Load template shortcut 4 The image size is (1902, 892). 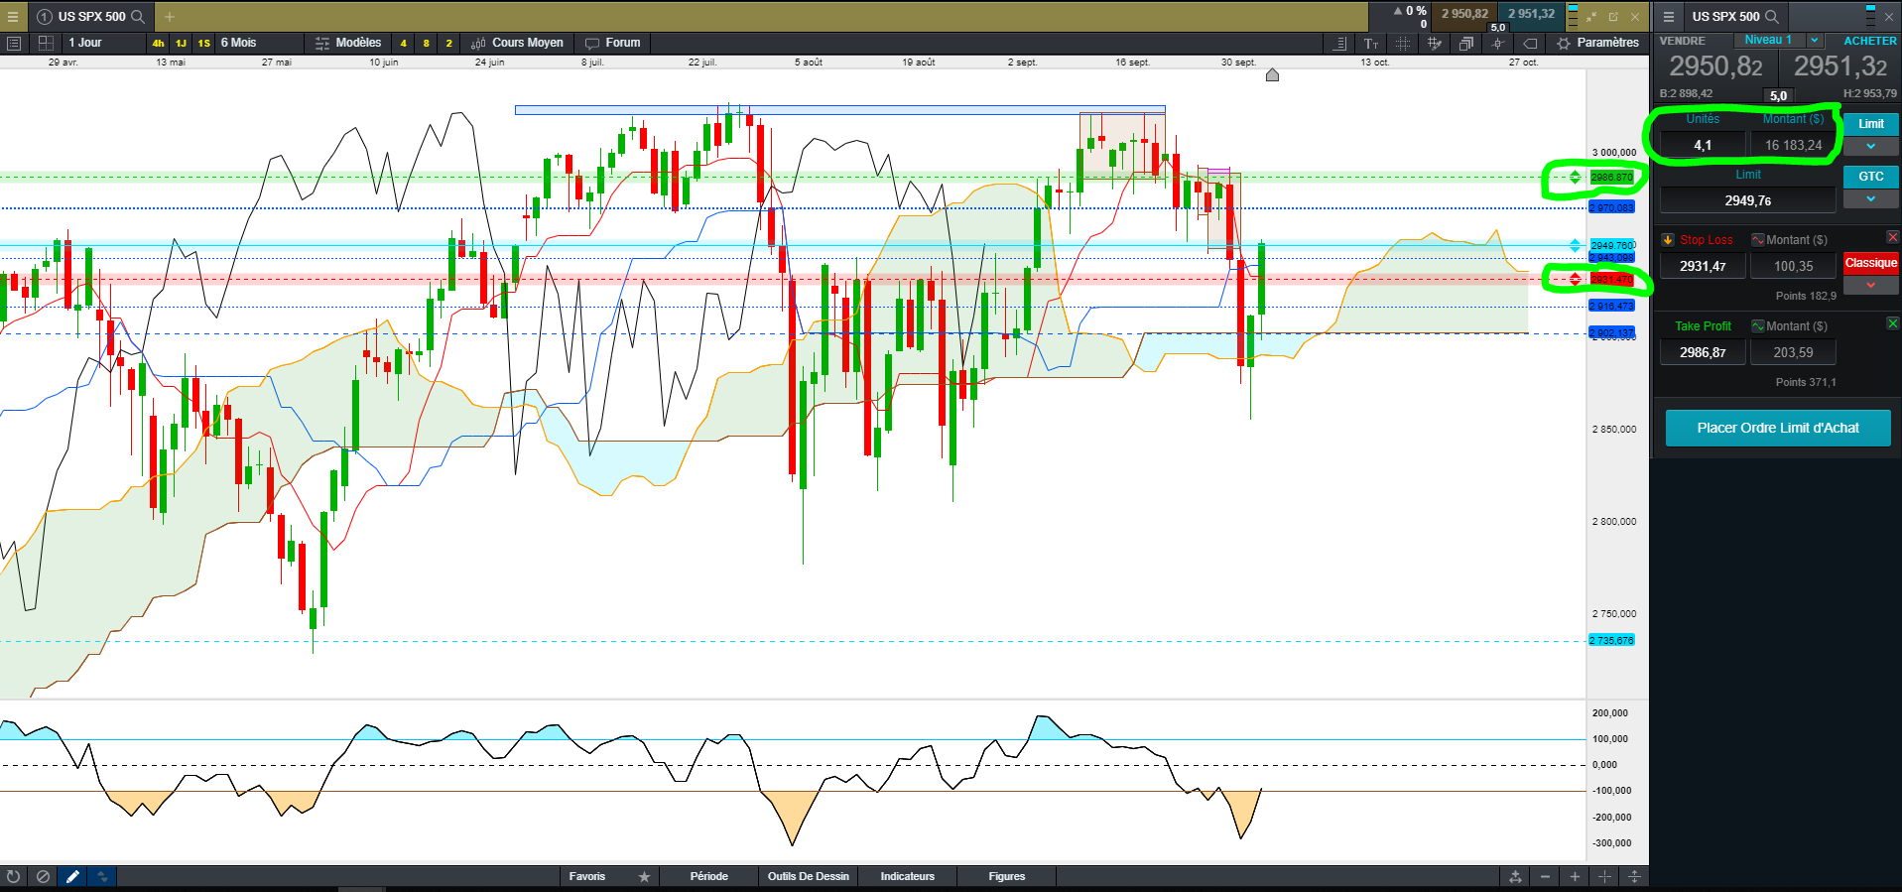pyautogui.click(x=403, y=43)
